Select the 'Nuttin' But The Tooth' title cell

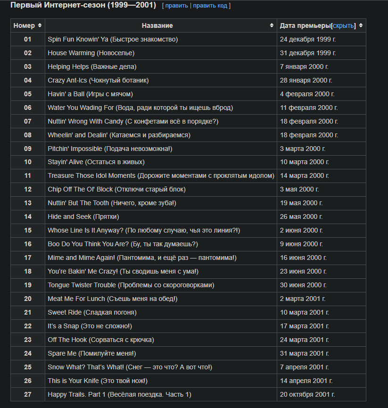[161, 203]
